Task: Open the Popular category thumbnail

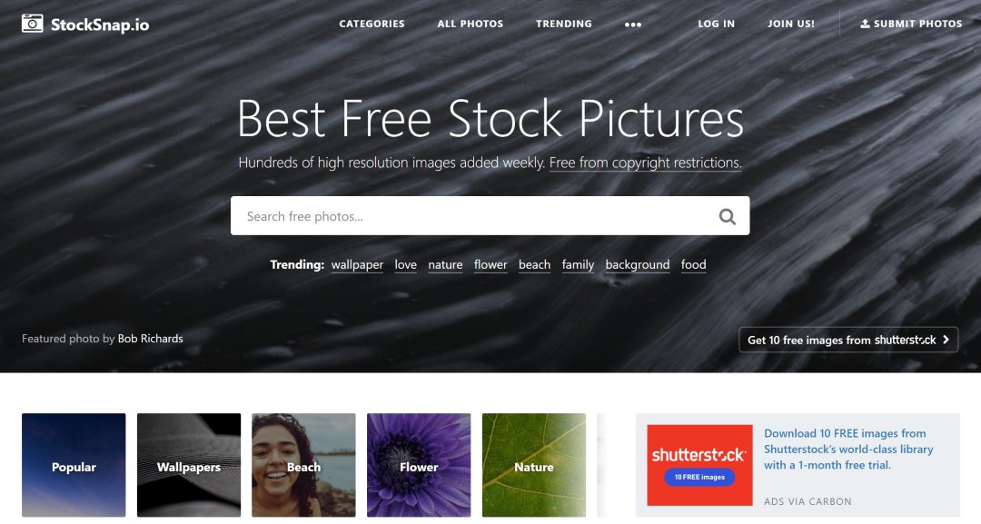Action: pyautogui.click(x=74, y=465)
